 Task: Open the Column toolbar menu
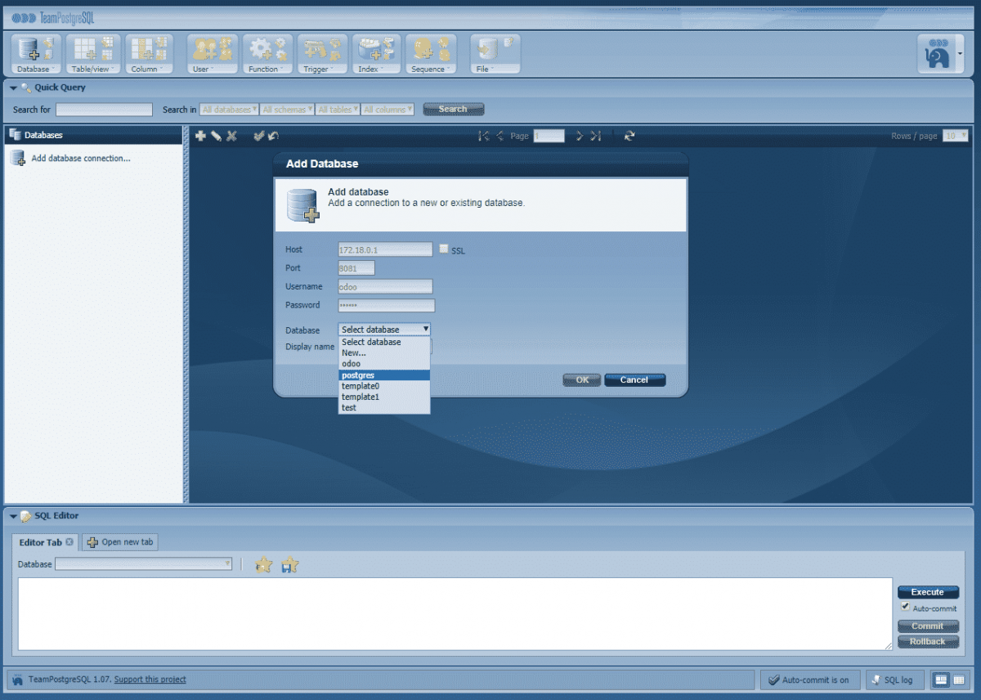tap(150, 54)
